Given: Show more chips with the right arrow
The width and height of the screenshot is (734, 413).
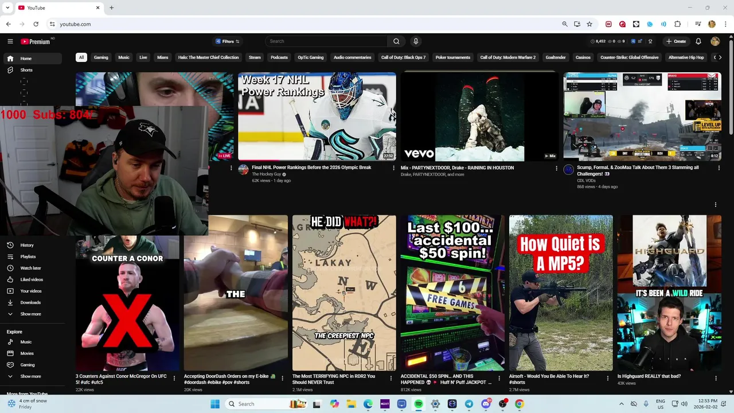Looking at the screenshot, I should (720, 57).
